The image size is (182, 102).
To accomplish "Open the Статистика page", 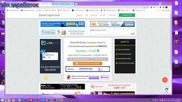I will click(112, 15).
